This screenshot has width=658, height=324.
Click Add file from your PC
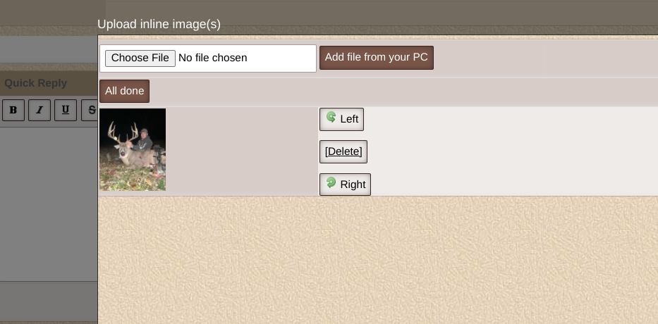point(377,58)
